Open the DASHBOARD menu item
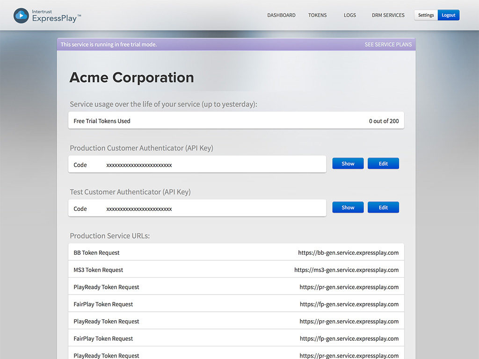The image size is (479, 359). coord(281,15)
